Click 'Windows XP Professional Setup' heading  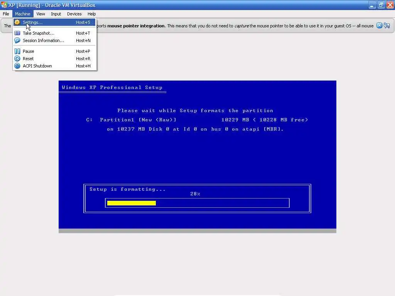tap(112, 87)
